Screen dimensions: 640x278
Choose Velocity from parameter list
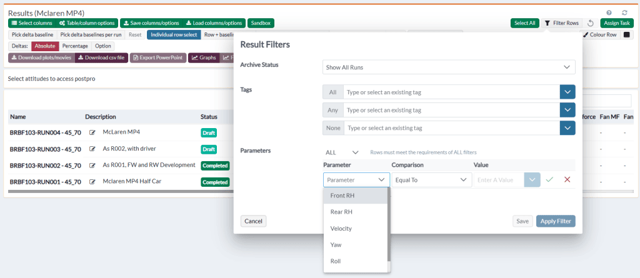click(x=355, y=228)
